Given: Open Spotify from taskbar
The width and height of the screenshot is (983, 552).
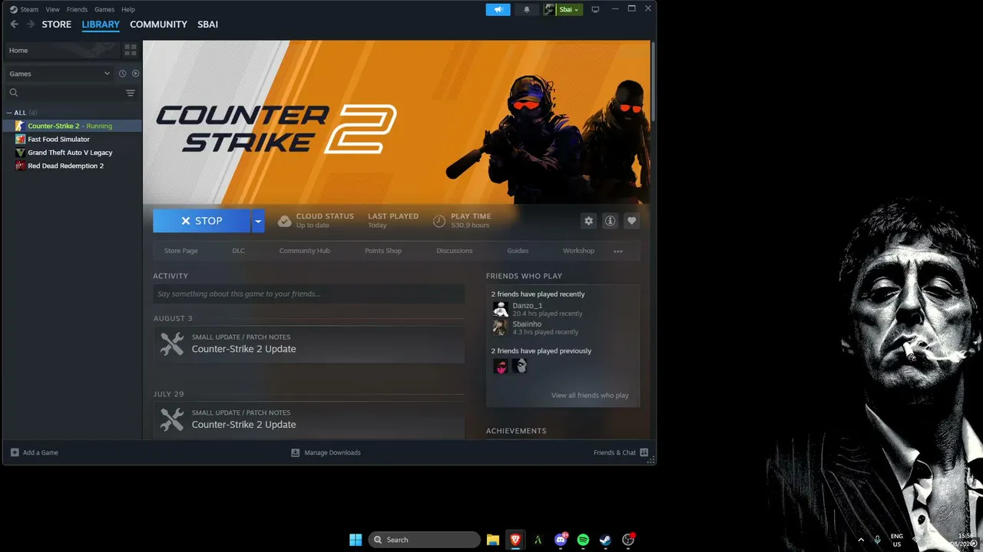Looking at the screenshot, I should pos(583,540).
